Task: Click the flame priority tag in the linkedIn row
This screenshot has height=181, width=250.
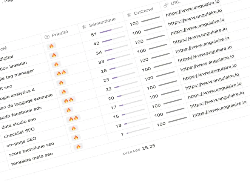Action: tap(54, 55)
